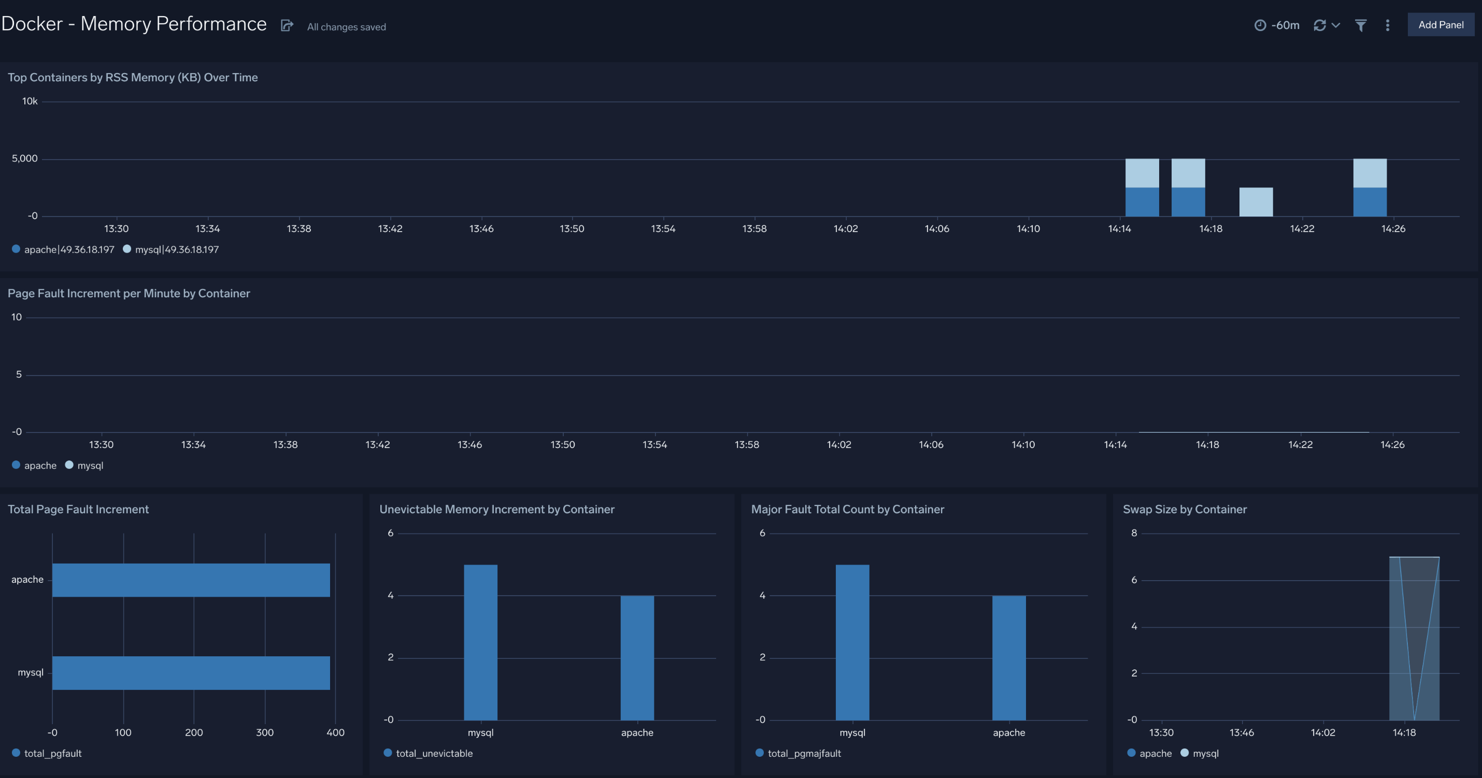The image size is (1482, 778).
Task: Open the dashboard filter funnel icon
Action: click(1360, 25)
